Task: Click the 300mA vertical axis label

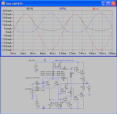Action: tap(7, 11)
